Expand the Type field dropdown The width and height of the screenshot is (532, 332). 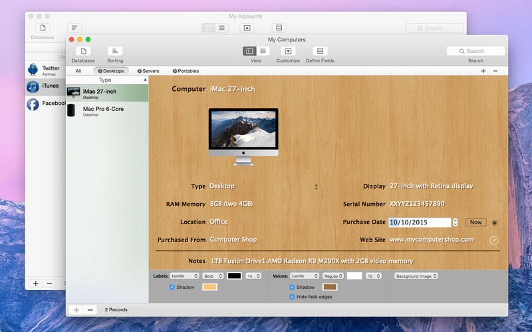pyautogui.click(x=316, y=187)
